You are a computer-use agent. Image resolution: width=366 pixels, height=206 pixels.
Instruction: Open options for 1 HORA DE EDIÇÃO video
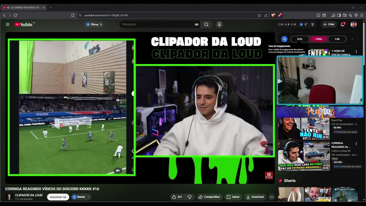pos(356,52)
